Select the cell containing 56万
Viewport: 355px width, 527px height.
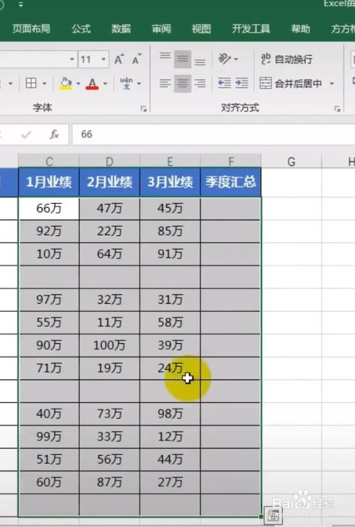[x=109, y=459]
